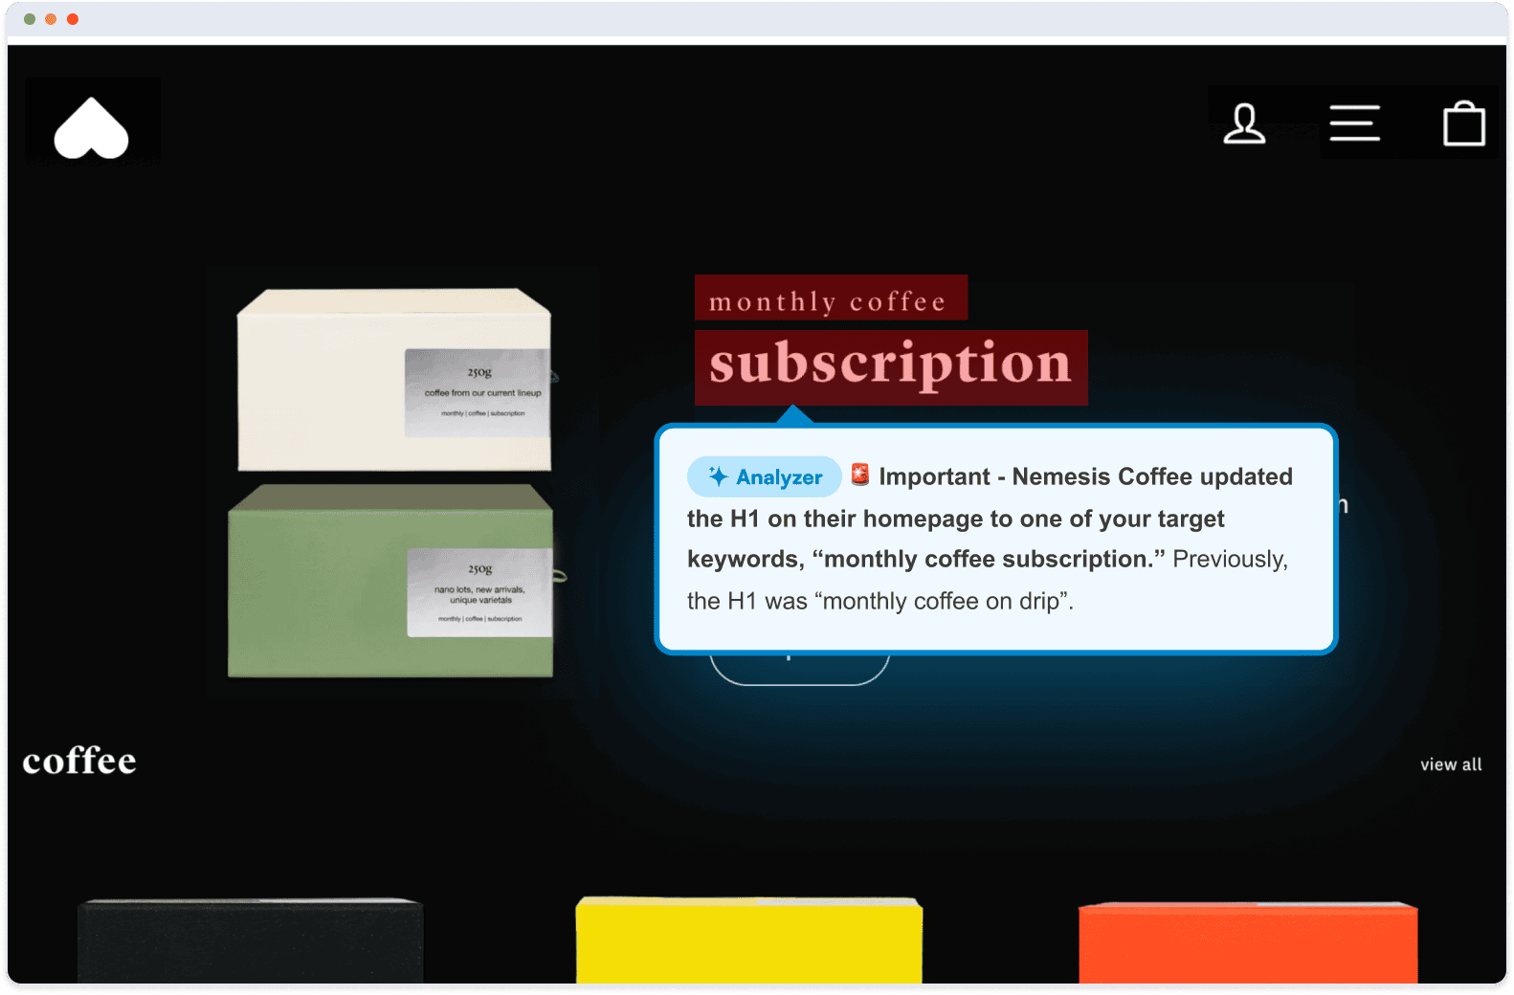Click the orange window control dot
Viewport: 1514px width, 995px height.
click(x=51, y=19)
